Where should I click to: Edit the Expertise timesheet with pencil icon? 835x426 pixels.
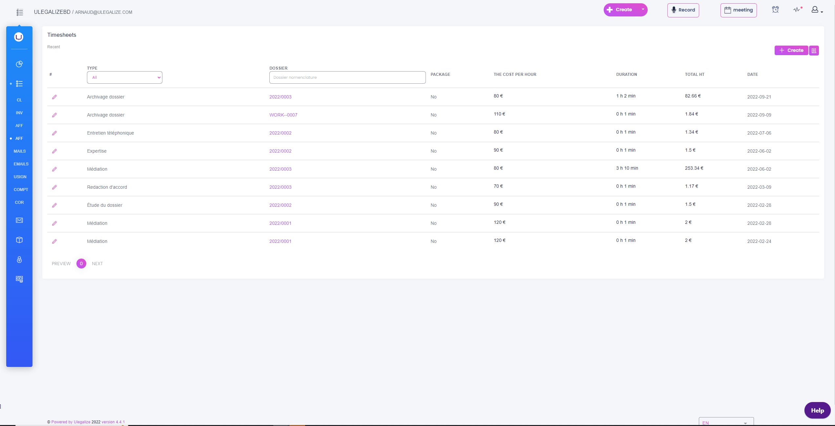tap(54, 151)
